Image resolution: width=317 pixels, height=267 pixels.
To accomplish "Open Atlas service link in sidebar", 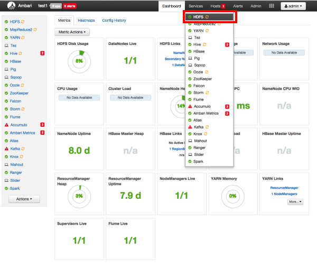I will pyautogui.click(x=14, y=141).
